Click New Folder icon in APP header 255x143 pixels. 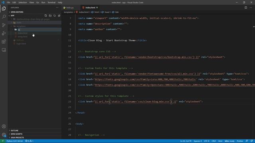pyautogui.click(x=50, y=15)
